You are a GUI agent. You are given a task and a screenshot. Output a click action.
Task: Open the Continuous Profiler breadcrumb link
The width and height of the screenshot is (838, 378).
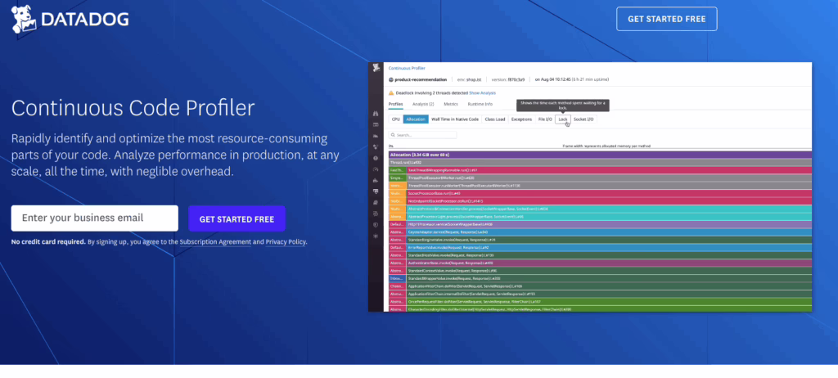click(407, 69)
